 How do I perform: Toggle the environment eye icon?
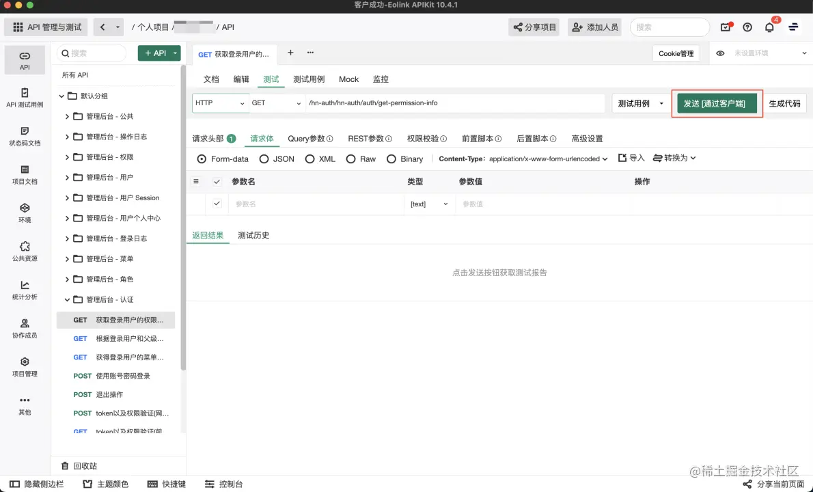point(720,53)
